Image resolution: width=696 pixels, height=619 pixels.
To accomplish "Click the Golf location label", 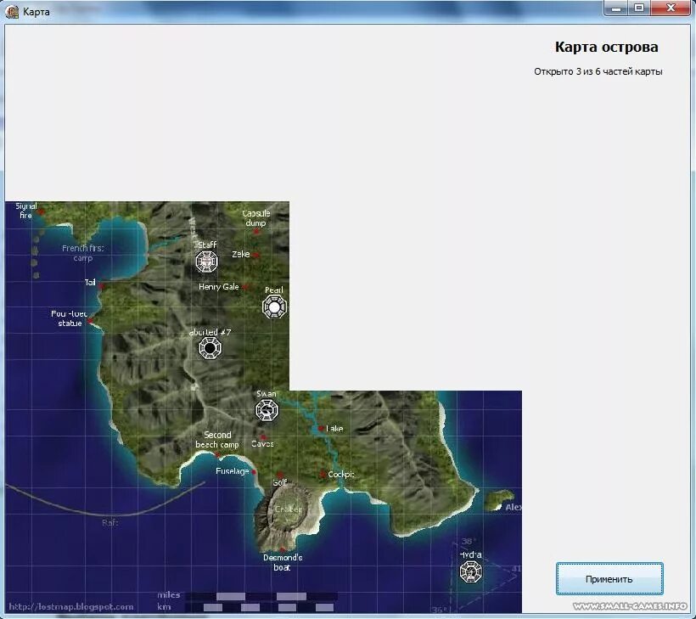I will click(279, 482).
